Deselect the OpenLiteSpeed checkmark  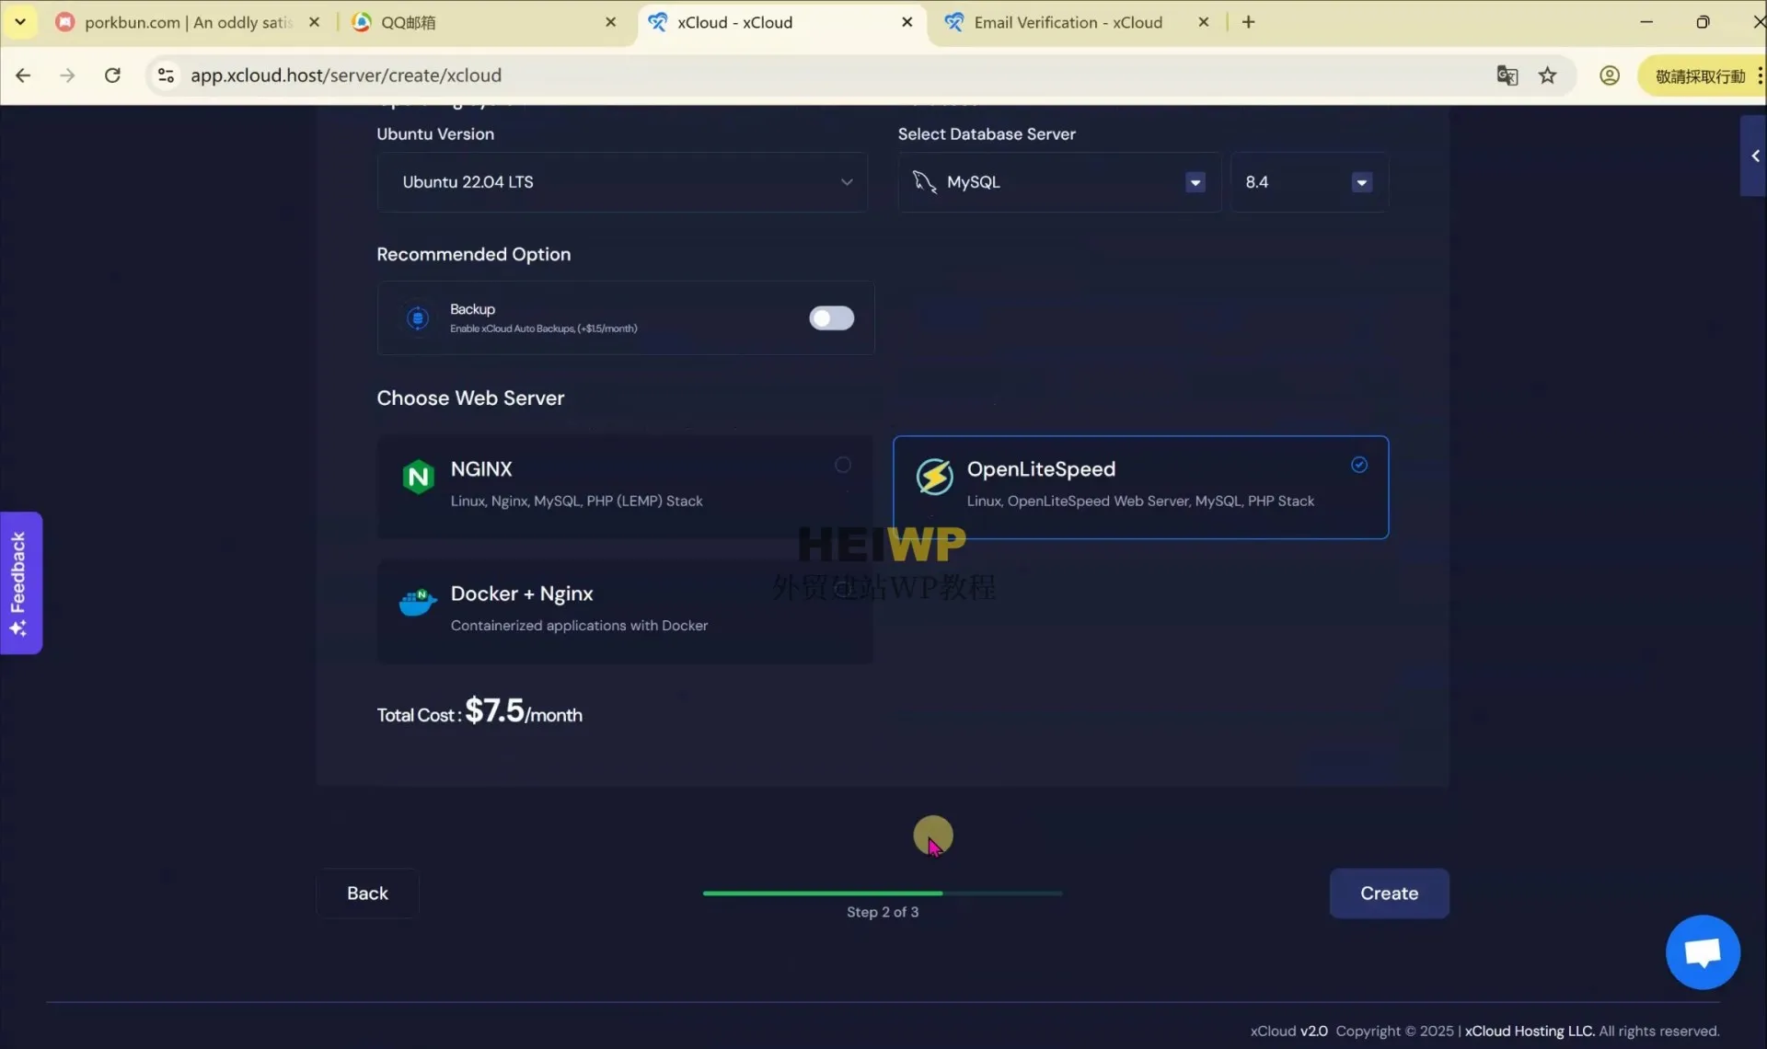[1359, 464]
